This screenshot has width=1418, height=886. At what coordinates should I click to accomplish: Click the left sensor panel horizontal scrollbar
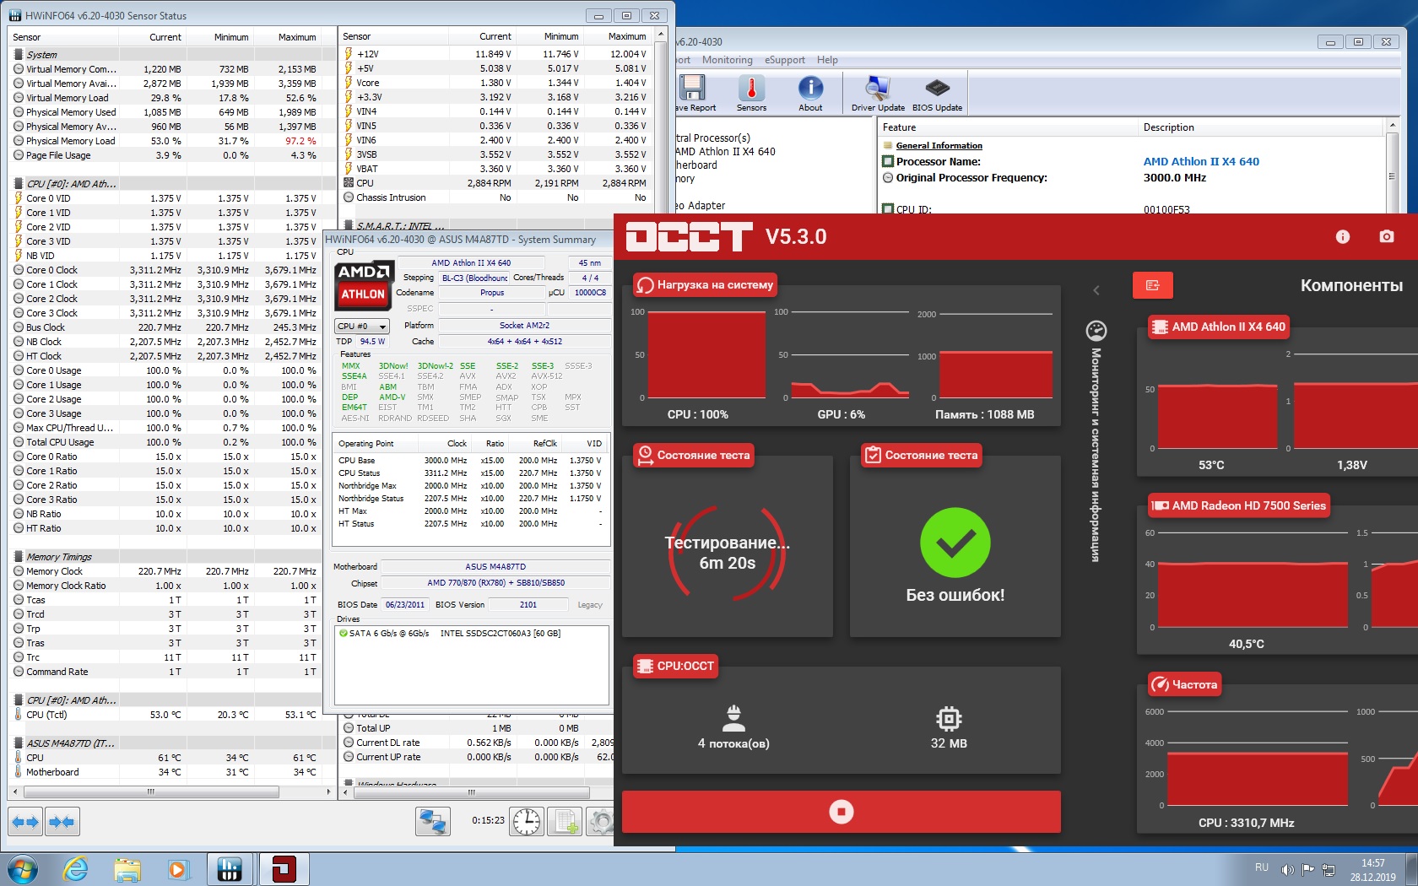click(x=150, y=791)
